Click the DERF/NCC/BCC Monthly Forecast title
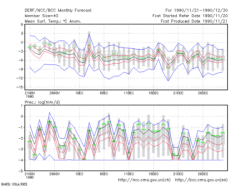The width and height of the screenshot is (248, 186). [58, 11]
